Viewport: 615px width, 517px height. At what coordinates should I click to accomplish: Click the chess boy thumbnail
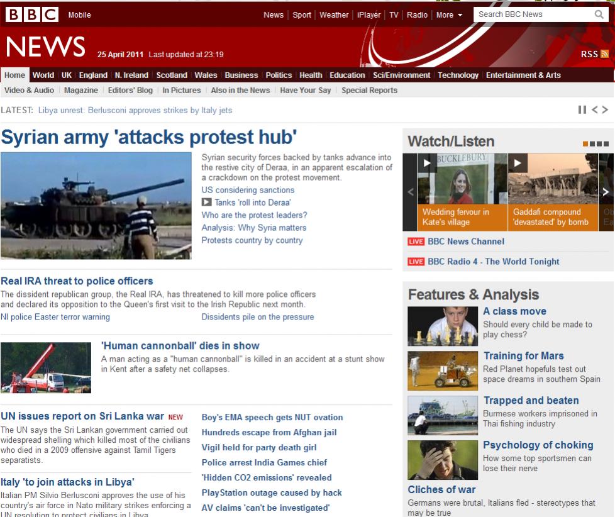(443, 326)
